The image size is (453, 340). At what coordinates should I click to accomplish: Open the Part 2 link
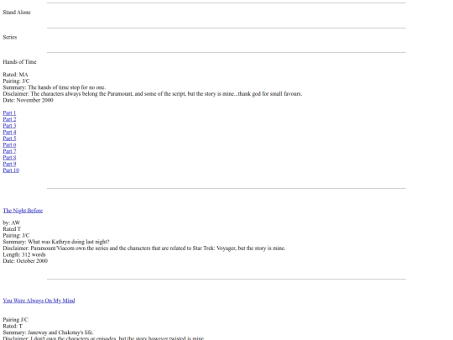point(9,119)
